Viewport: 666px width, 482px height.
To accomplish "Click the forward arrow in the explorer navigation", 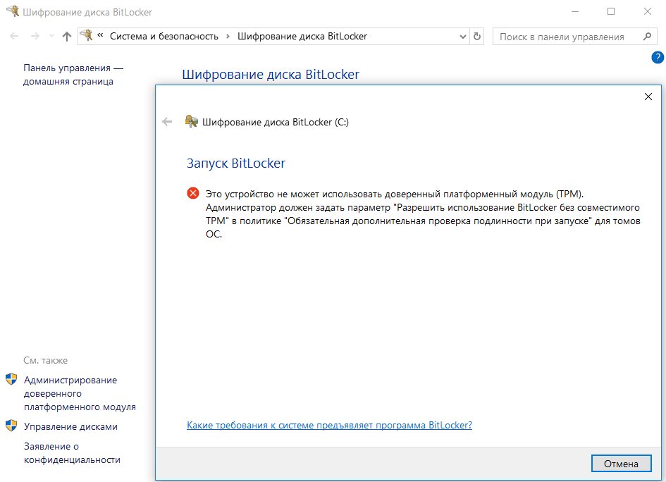I will tap(35, 37).
